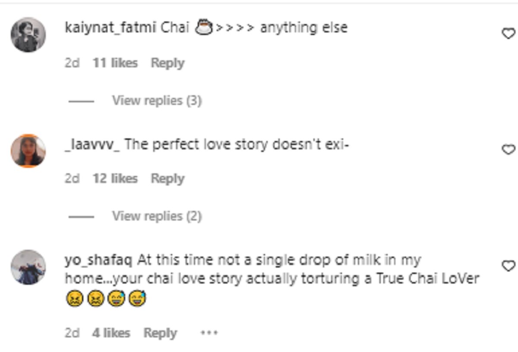
Task: Expand View replies (3) under kaiynat_fatmi
Action: coord(157,101)
